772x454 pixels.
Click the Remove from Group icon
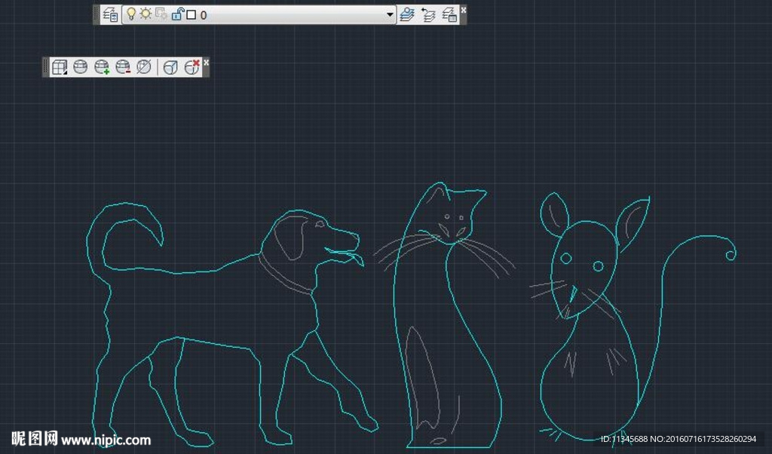[121, 67]
